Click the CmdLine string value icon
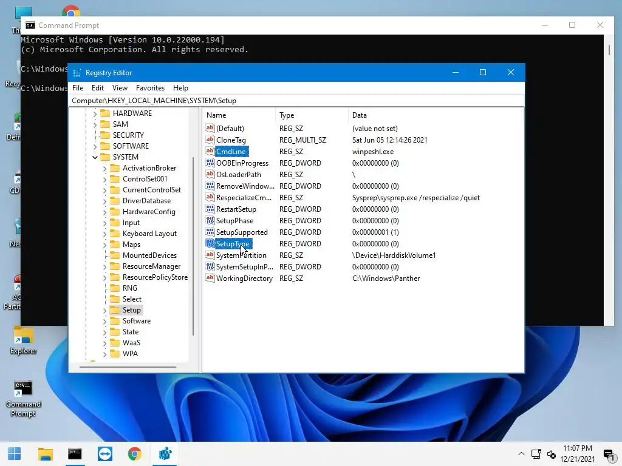Image resolution: width=622 pixels, height=466 pixels. click(210, 151)
